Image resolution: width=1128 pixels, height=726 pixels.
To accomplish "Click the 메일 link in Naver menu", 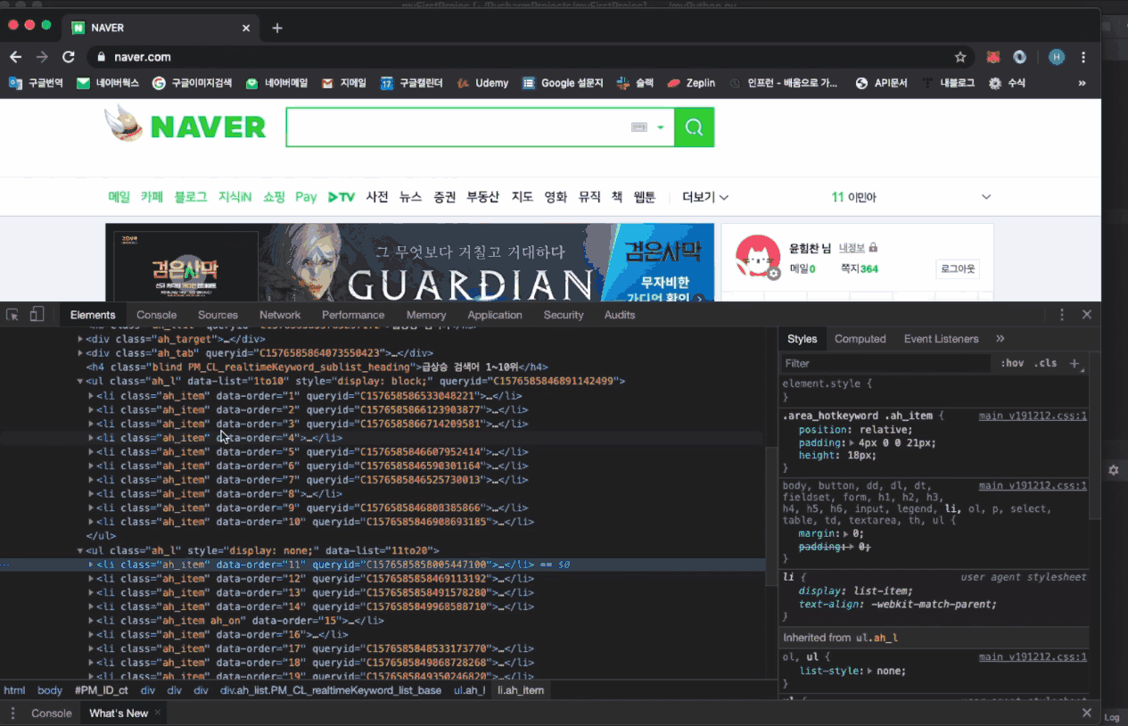I will (x=119, y=197).
